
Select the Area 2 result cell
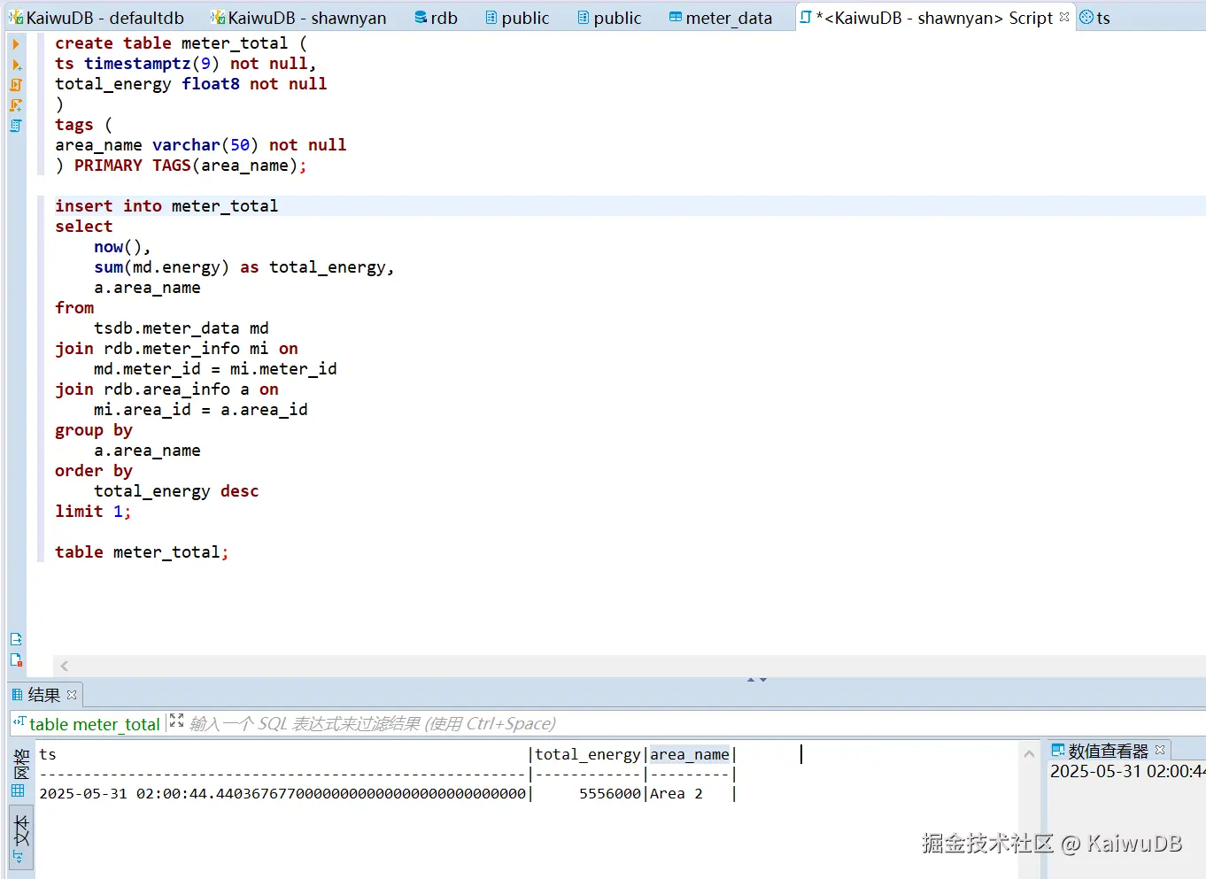[676, 794]
